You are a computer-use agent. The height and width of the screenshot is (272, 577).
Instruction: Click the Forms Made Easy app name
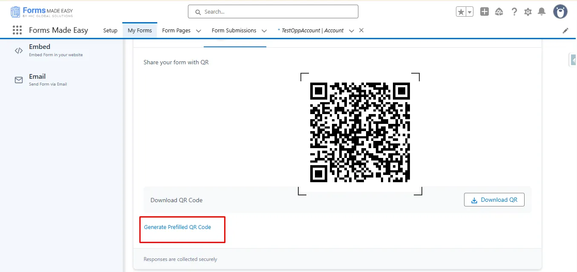point(58,30)
